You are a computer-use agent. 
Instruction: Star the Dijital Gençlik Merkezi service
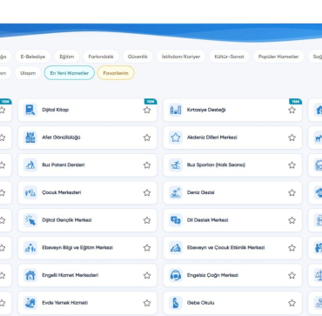tap(147, 220)
